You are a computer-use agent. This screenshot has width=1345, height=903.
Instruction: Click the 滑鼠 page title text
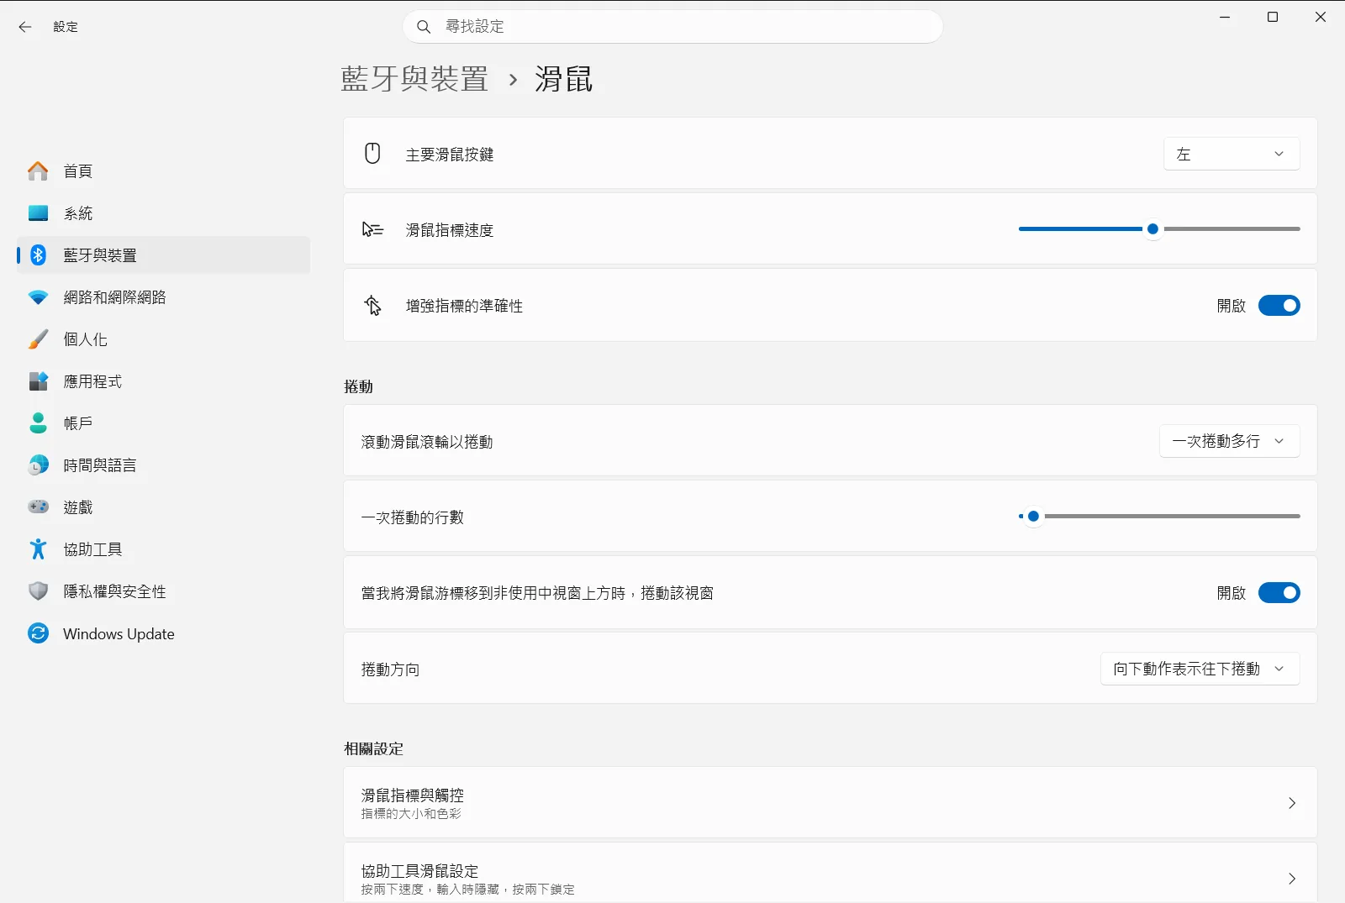(564, 79)
